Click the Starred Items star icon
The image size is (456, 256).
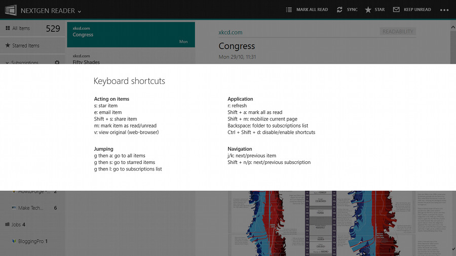(x=8, y=45)
